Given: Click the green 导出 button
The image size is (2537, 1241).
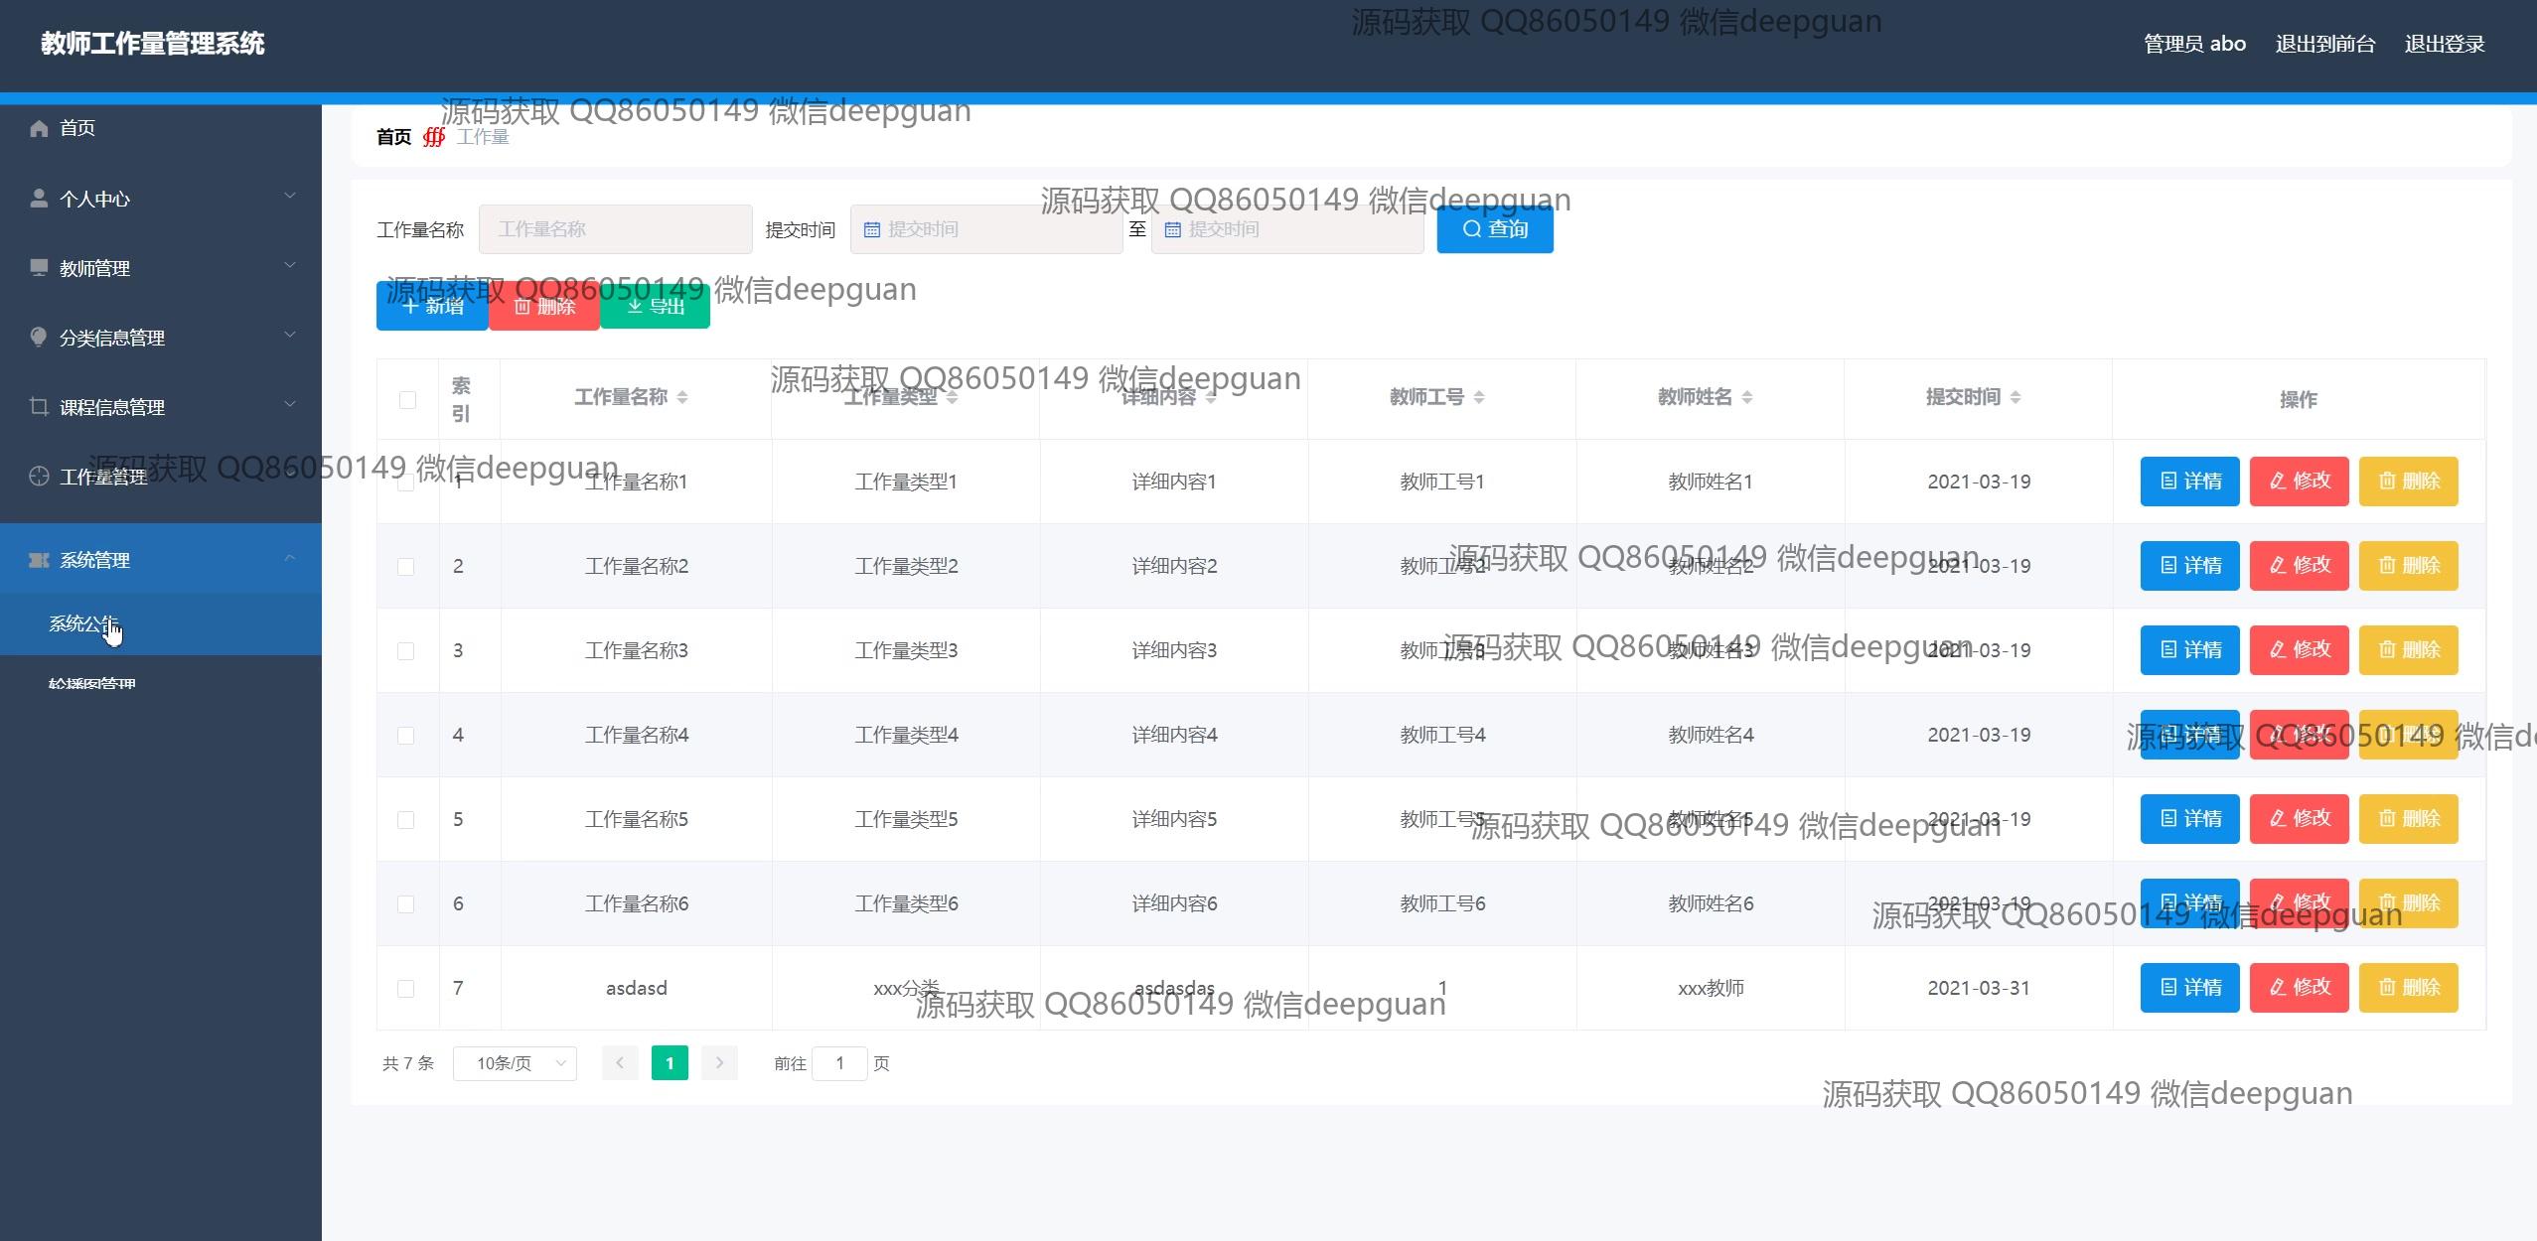Looking at the screenshot, I should (656, 306).
